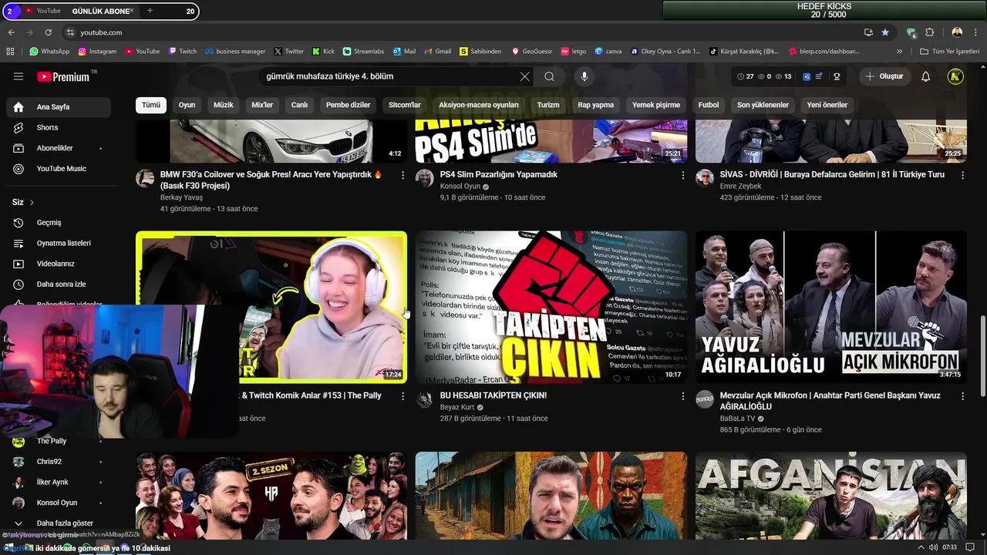Open the browser apps grid icon

[x=10, y=52]
